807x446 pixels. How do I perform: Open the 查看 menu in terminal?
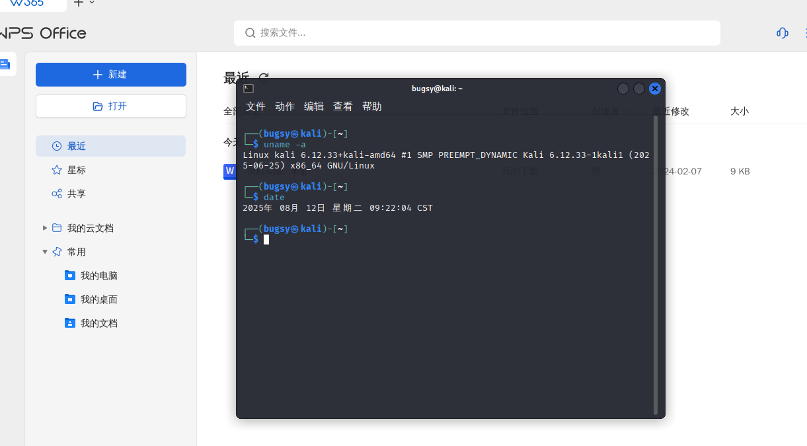click(343, 106)
